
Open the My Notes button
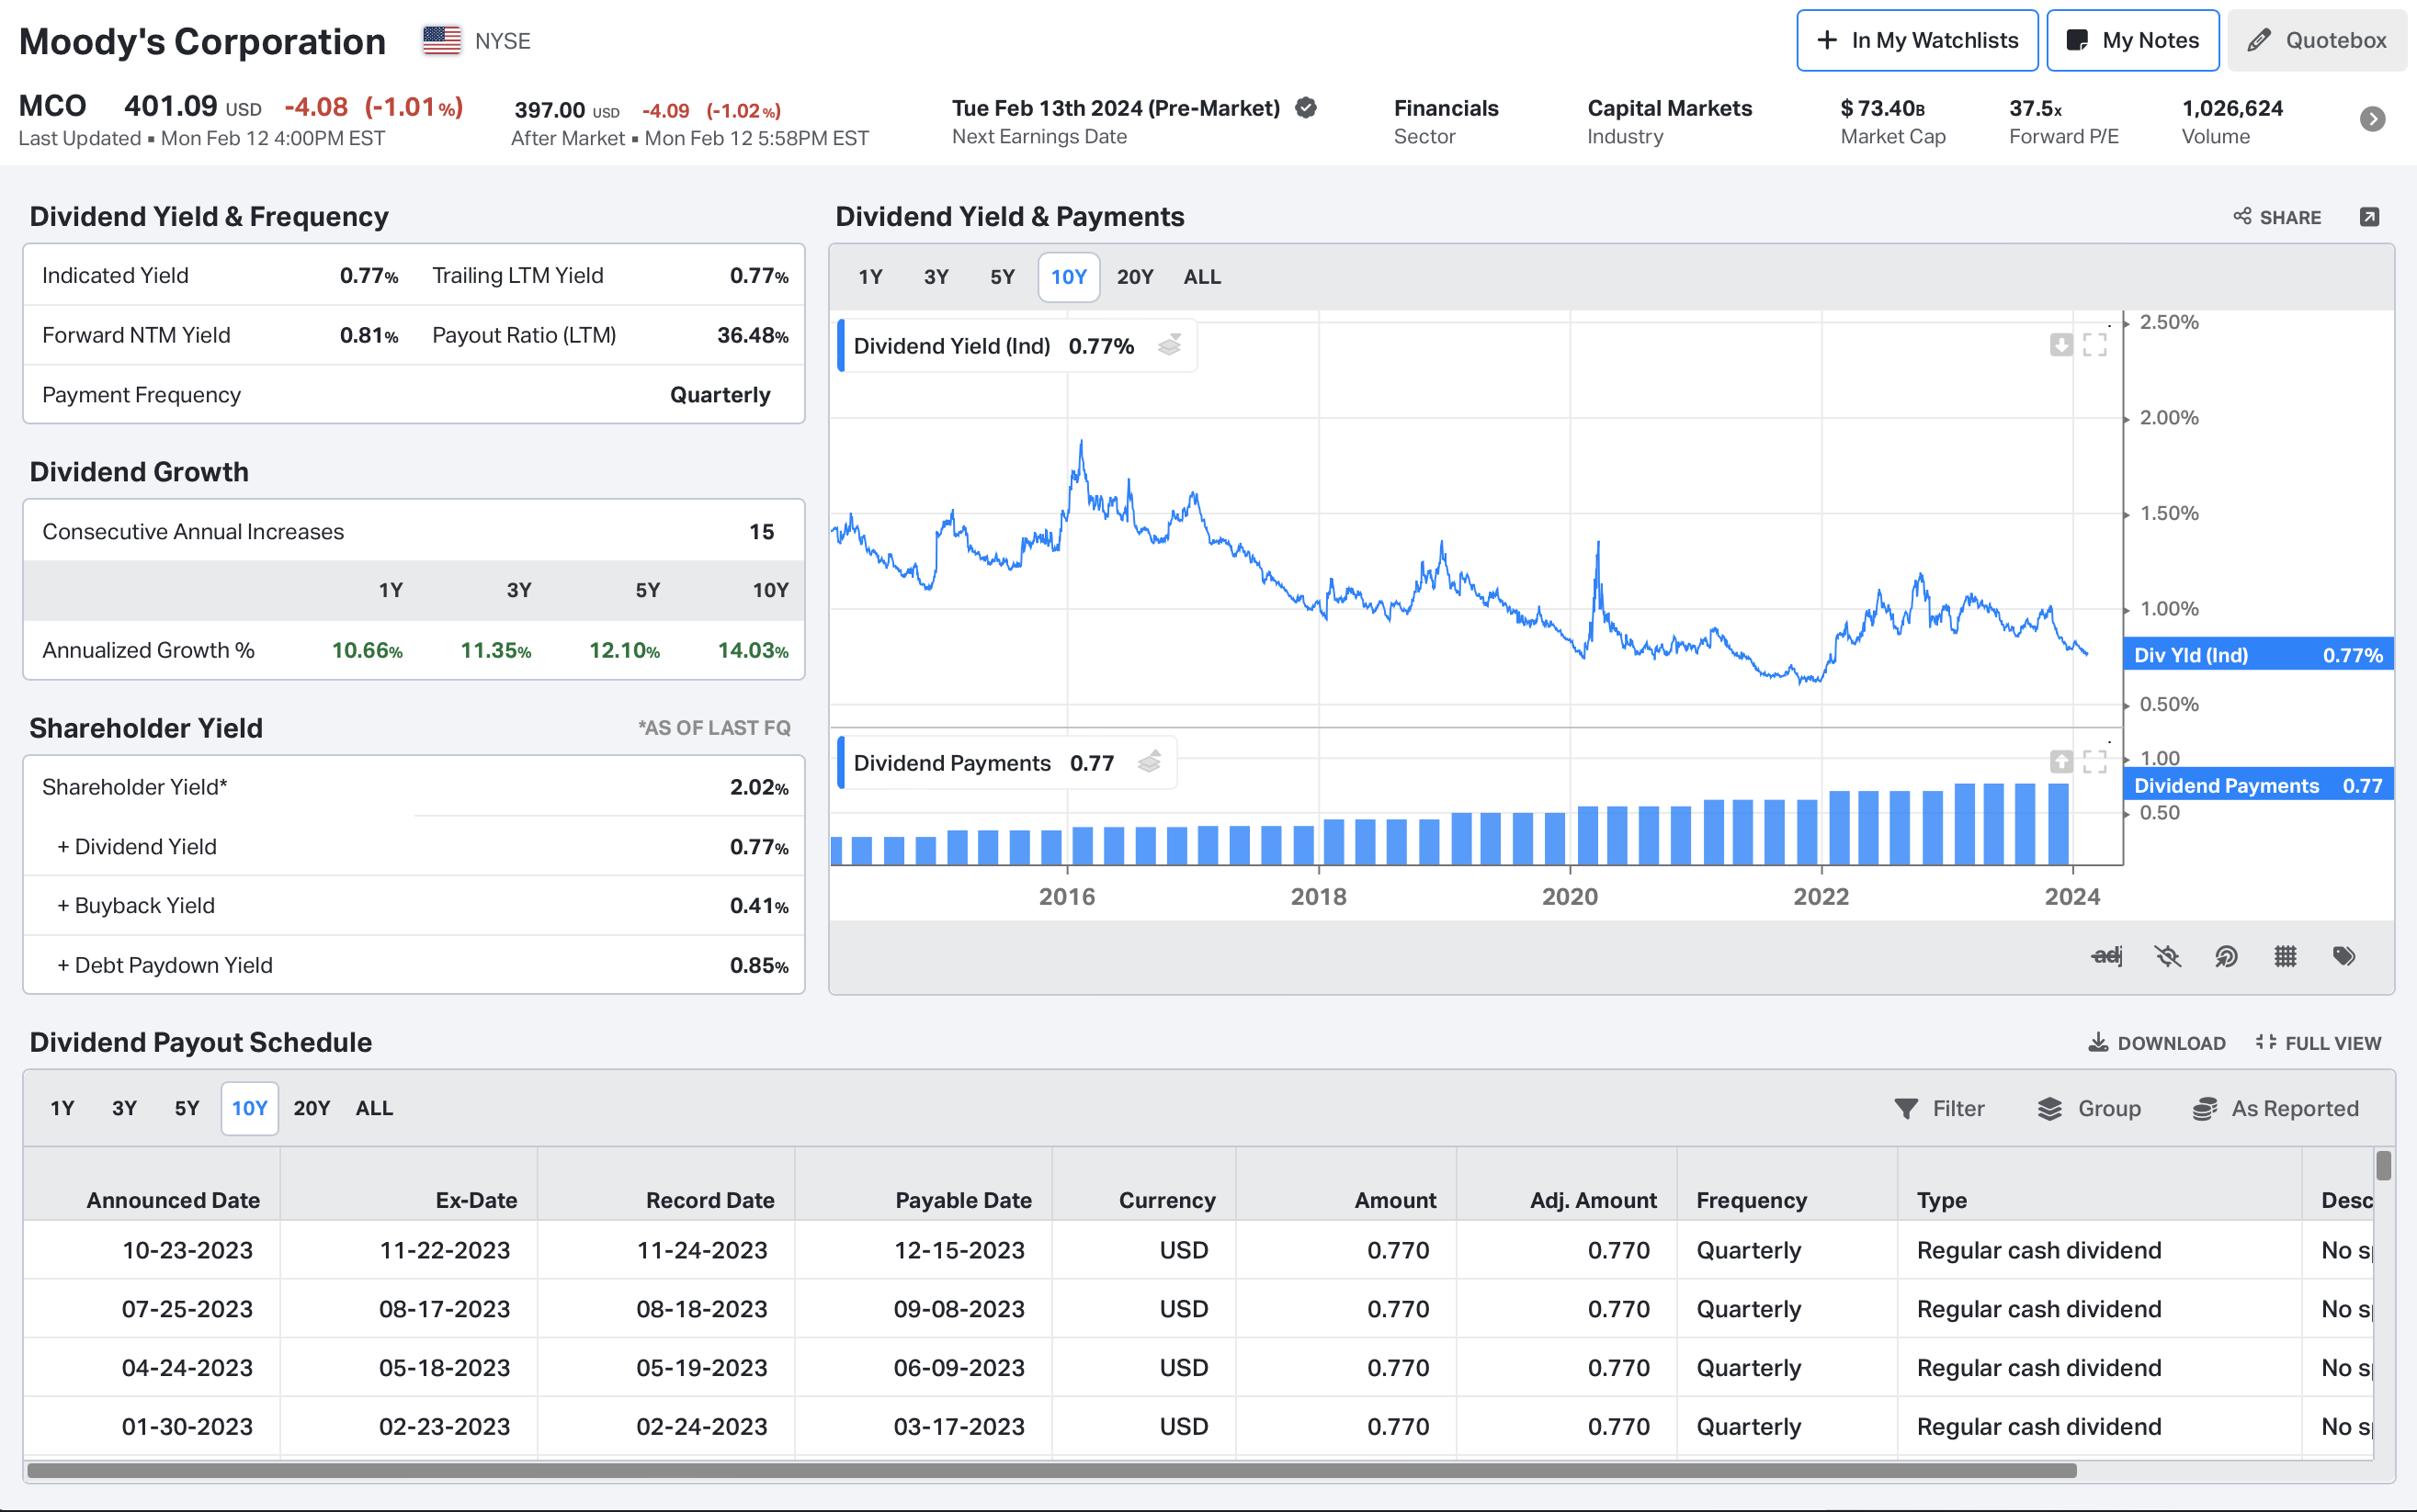2133,40
